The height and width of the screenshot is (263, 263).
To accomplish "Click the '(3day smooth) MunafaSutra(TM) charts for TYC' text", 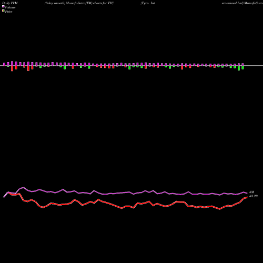I will [x=79, y=3].
